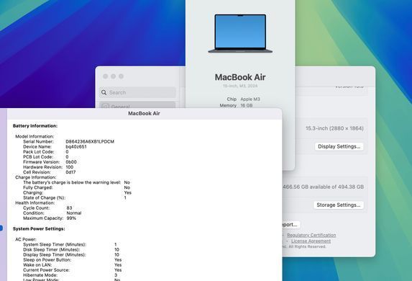Click the Model Information label

pos(35,136)
